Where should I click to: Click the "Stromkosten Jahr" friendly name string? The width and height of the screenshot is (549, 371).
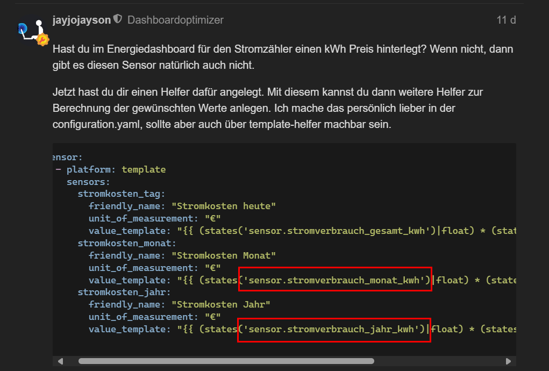[x=220, y=304]
